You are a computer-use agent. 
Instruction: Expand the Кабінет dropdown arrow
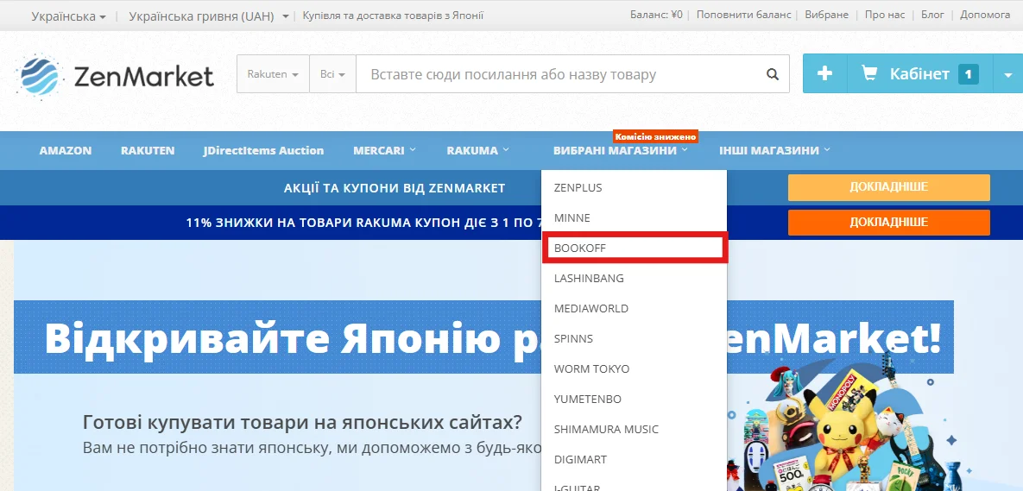click(1007, 74)
